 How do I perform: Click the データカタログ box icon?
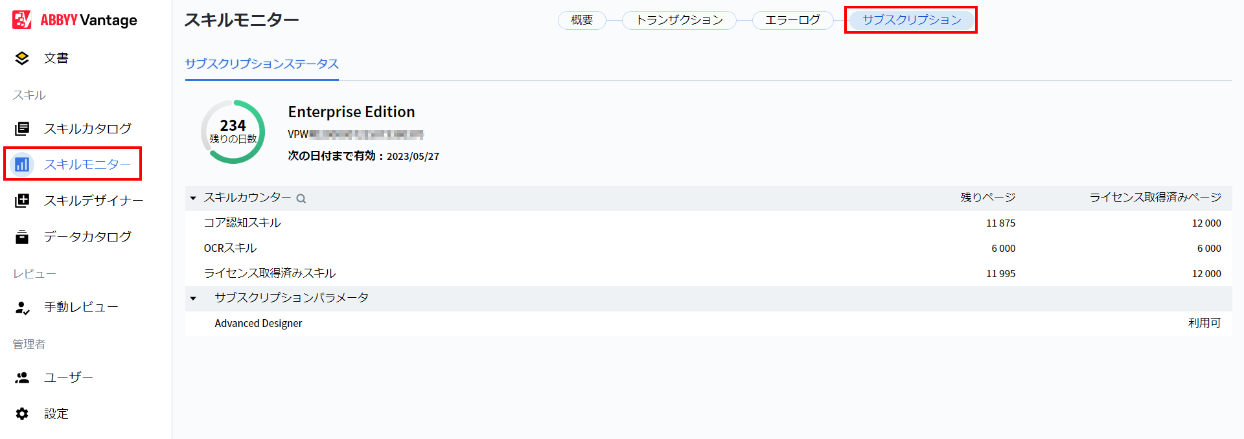pyautogui.click(x=22, y=237)
